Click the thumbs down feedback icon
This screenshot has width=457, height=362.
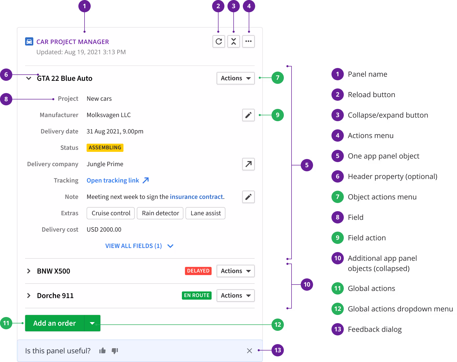pyautogui.click(x=115, y=351)
